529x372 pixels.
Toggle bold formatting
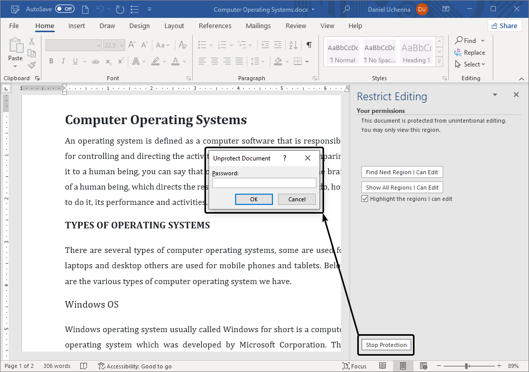click(51, 61)
